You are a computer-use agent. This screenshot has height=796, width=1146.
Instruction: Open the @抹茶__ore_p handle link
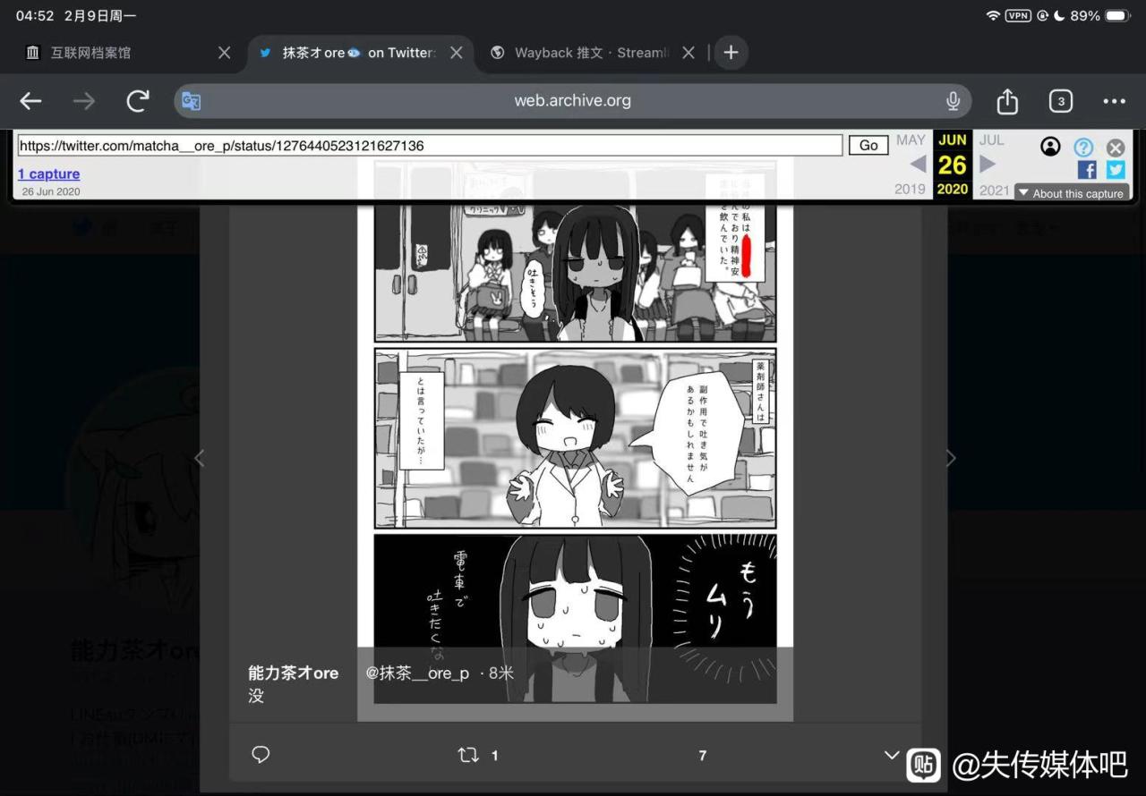pyautogui.click(x=417, y=673)
